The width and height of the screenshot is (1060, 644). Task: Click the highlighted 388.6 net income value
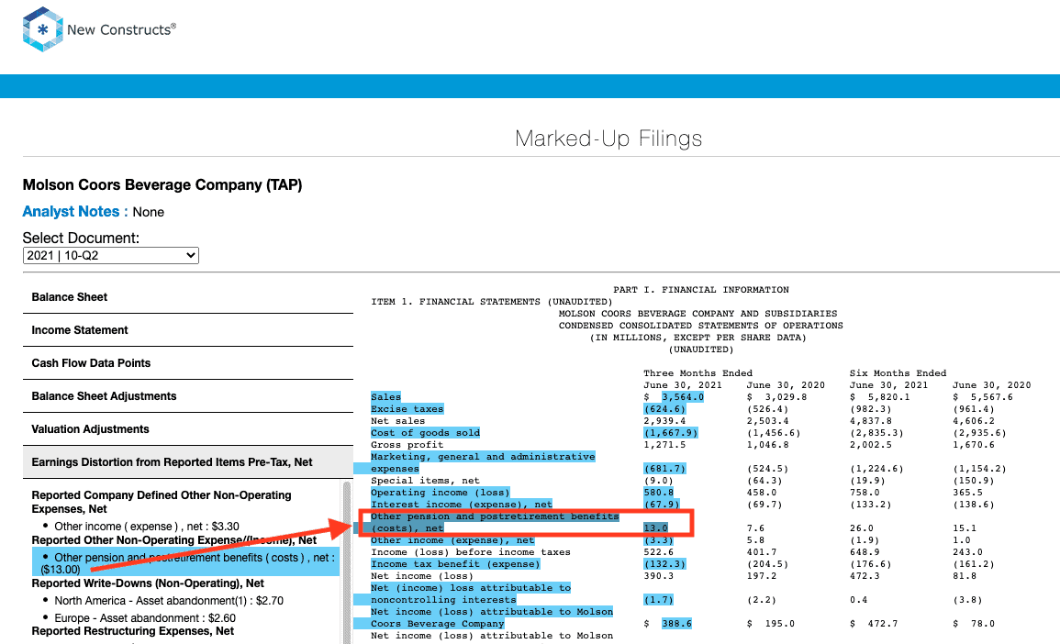676,624
